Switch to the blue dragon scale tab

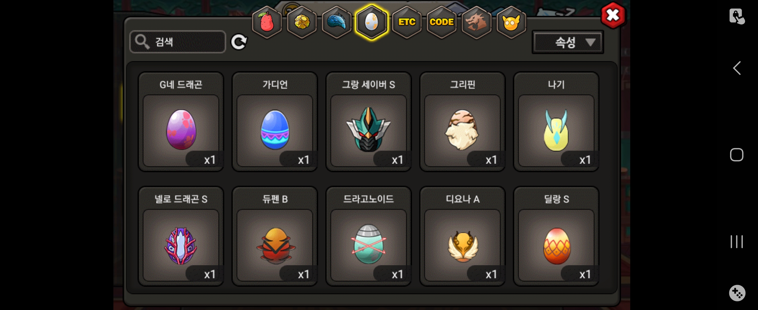click(x=337, y=22)
